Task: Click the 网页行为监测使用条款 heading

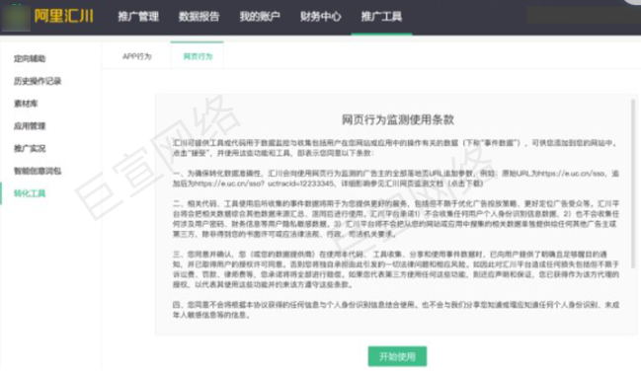Action: [x=398, y=119]
